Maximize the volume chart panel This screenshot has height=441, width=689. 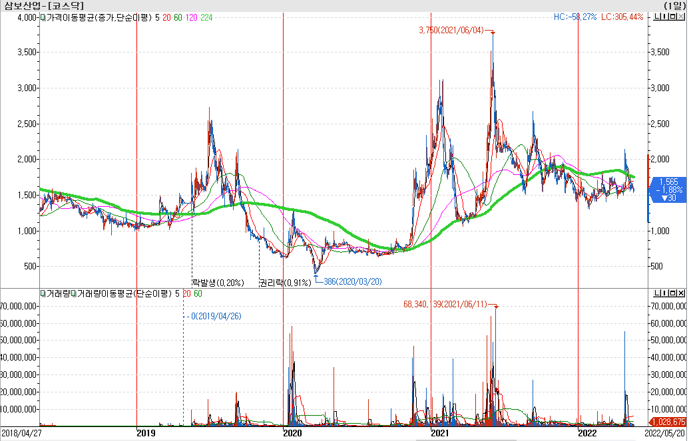pos(673,293)
